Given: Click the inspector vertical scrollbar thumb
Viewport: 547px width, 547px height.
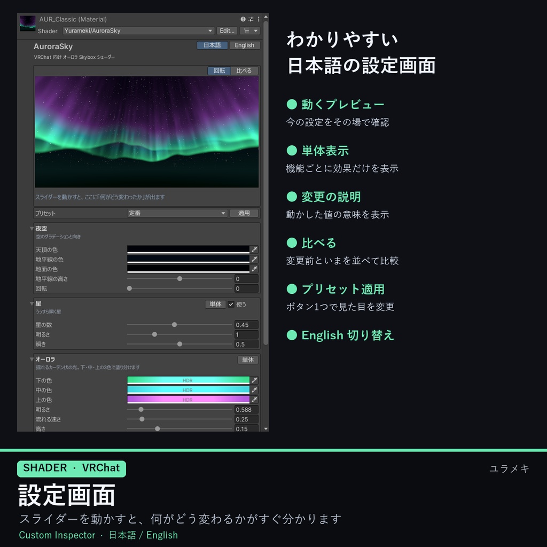Looking at the screenshot, I should 266,183.
